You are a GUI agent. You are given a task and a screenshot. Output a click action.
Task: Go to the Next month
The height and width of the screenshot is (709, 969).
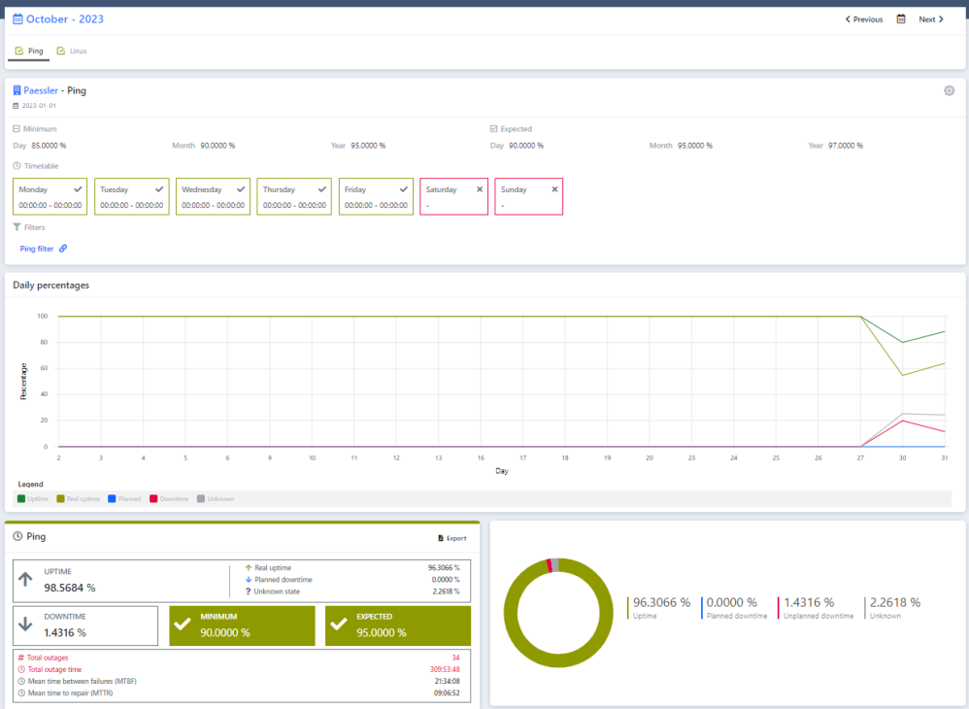931,19
